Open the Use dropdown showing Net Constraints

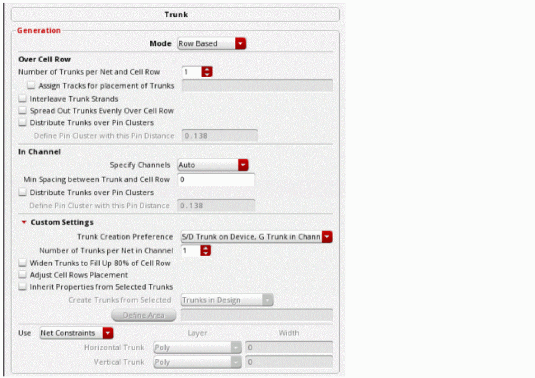(77, 333)
